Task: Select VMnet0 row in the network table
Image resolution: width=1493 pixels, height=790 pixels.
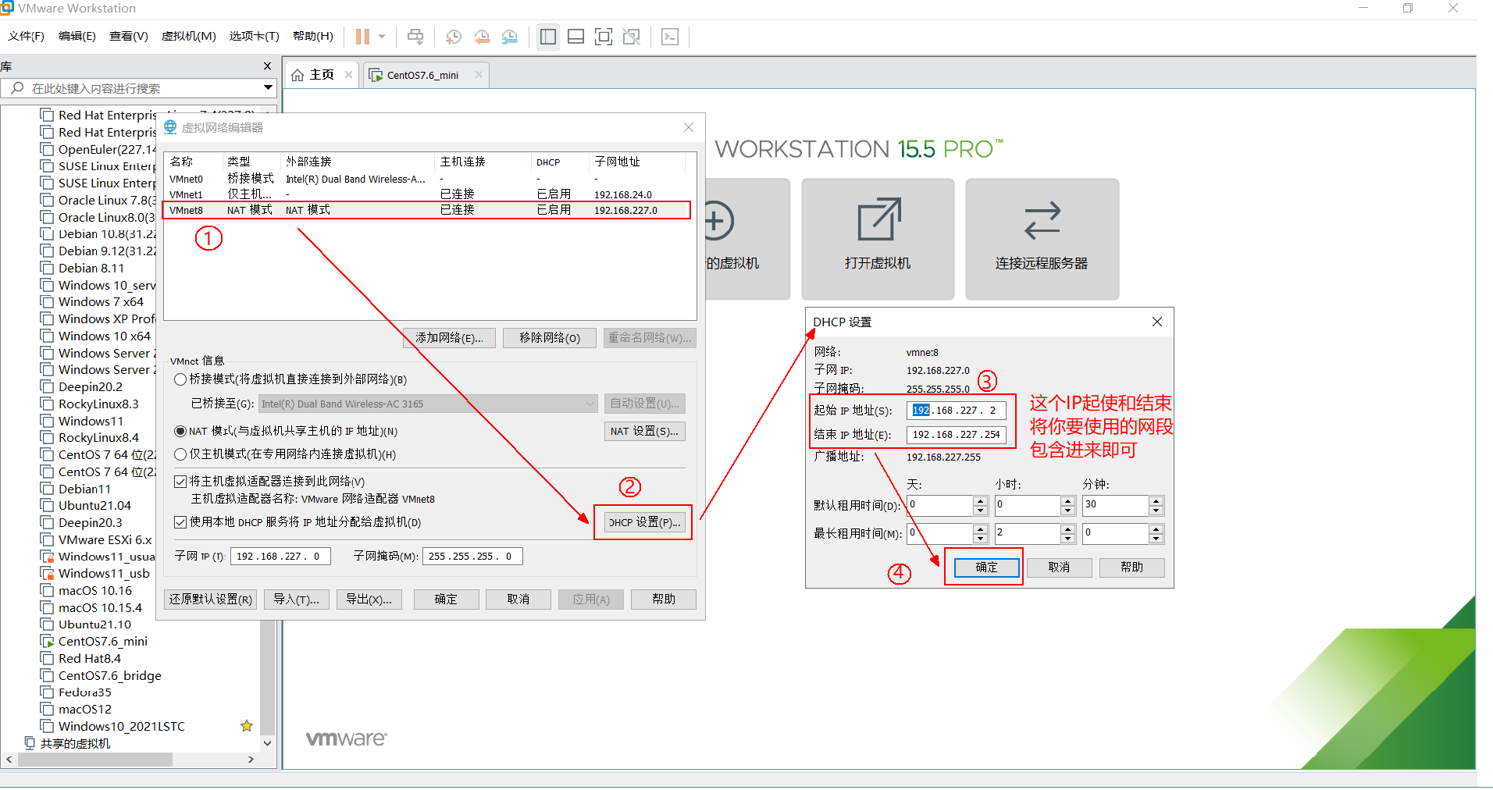Action: 426,179
